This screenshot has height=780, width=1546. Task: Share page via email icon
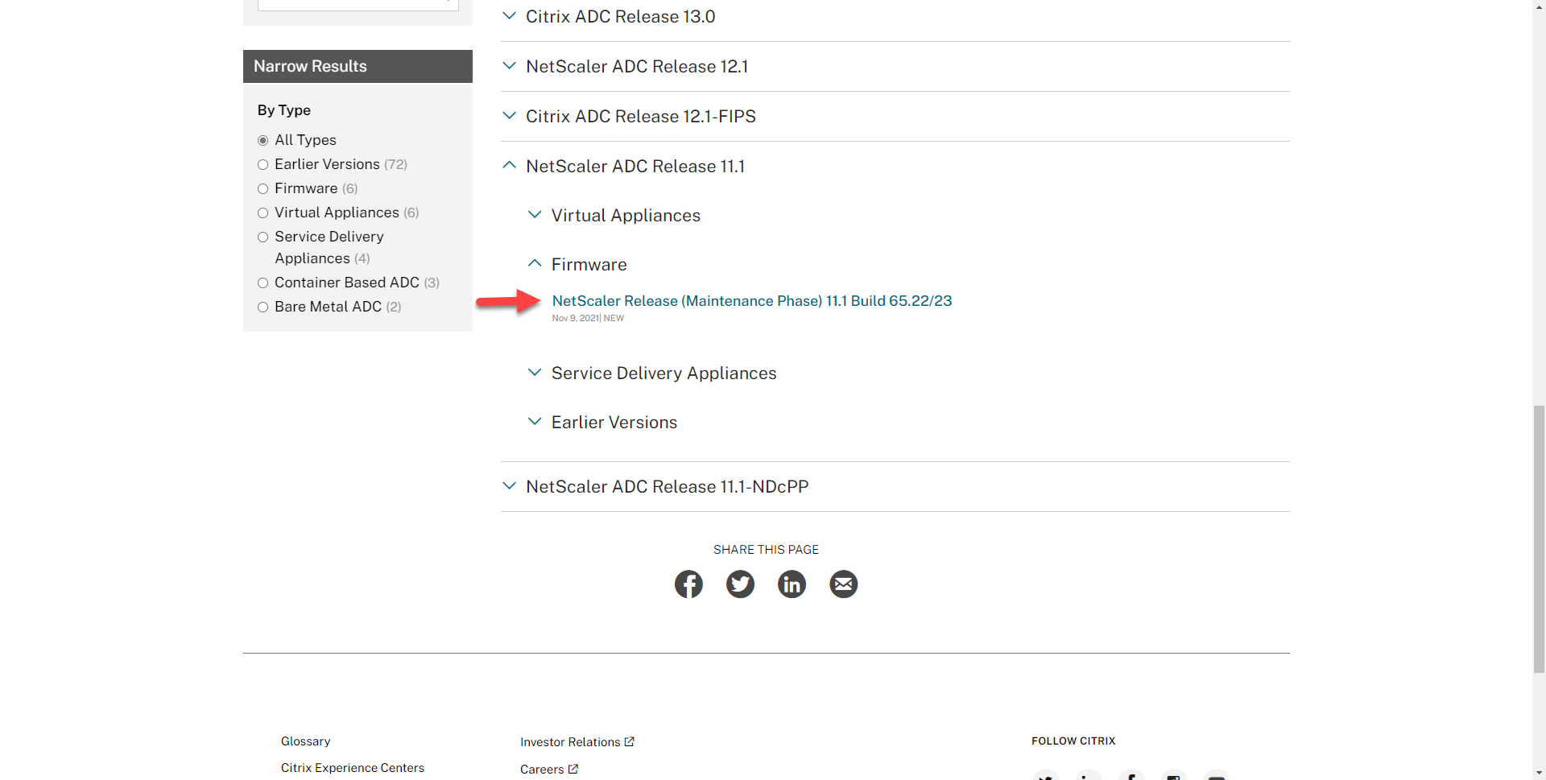coord(843,584)
